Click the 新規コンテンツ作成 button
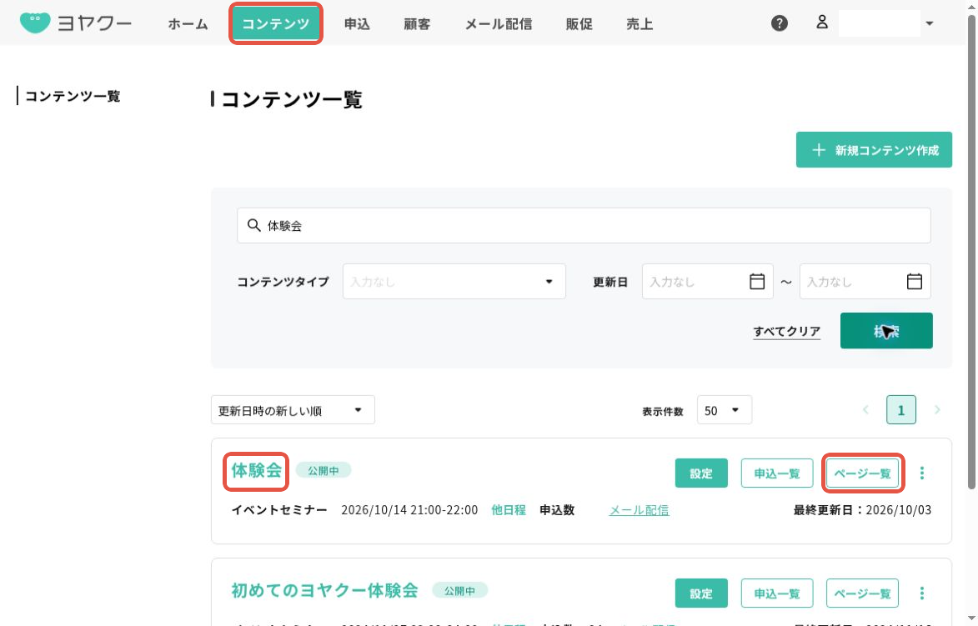The width and height of the screenshot is (978, 626). tap(874, 150)
